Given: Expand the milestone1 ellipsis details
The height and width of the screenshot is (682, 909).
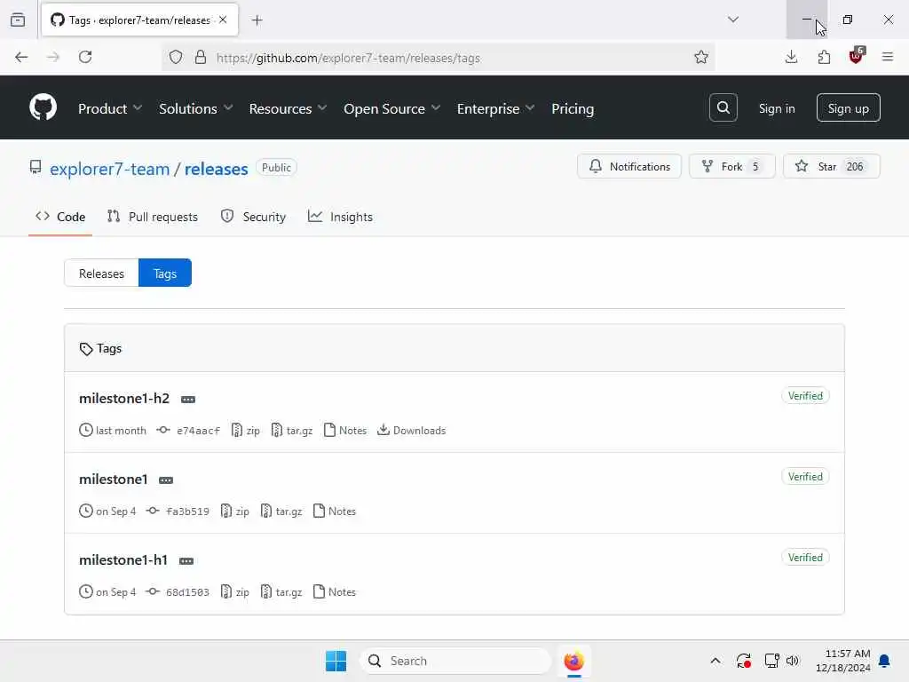Looking at the screenshot, I should pos(166,480).
